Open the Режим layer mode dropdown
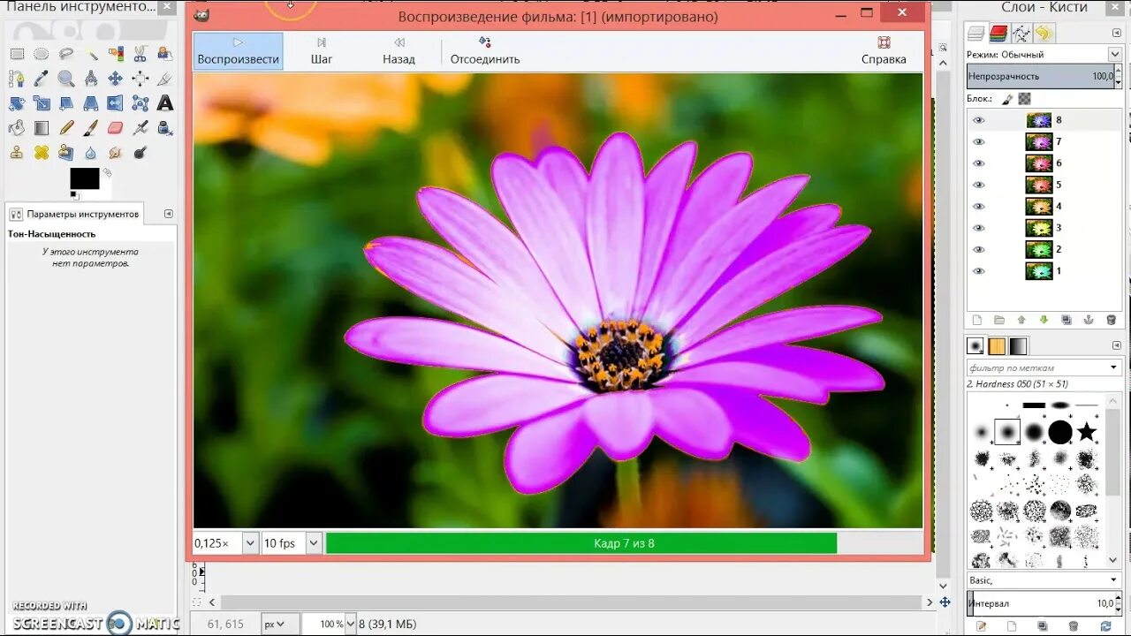The width and height of the screenshot is (1131, 636). [1115, 54]
